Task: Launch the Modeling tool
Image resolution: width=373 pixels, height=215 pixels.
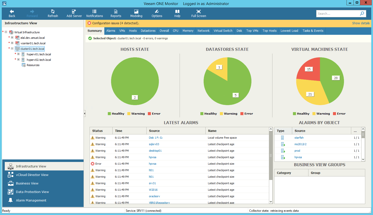Action: point(136,13)
